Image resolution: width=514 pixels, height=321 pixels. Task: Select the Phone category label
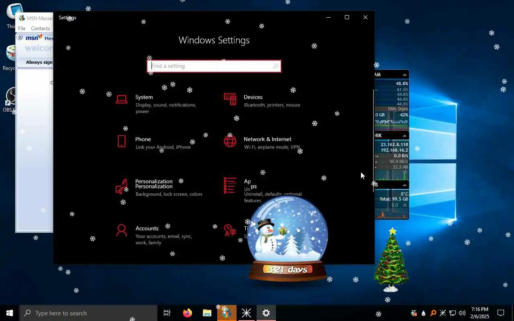click(x=143, y=139)
